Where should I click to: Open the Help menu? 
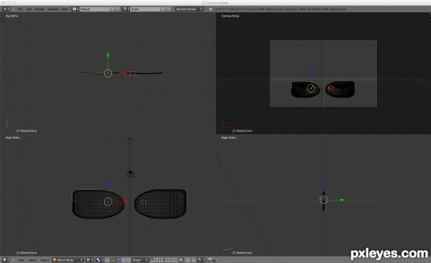click(x=65, y=9)
